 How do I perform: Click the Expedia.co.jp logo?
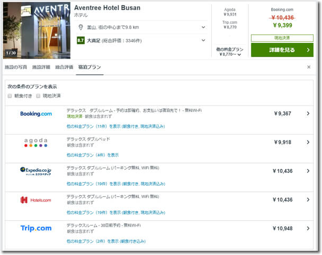pyautogui.click(x=35, y=171)
